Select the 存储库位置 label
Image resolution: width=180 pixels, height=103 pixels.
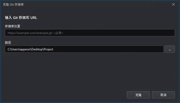click(13, 26)
